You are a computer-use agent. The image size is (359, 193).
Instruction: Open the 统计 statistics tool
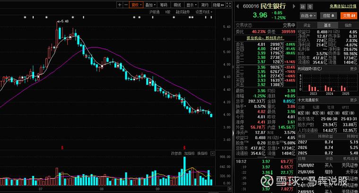tap(203, 5)
